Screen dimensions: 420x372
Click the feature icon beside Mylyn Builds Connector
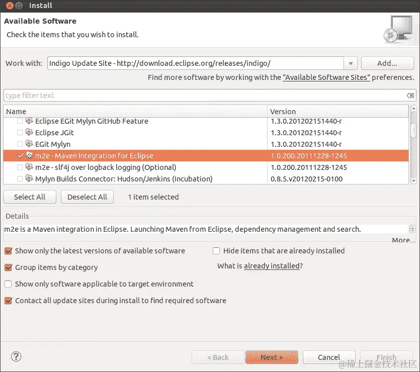point(29,178)
